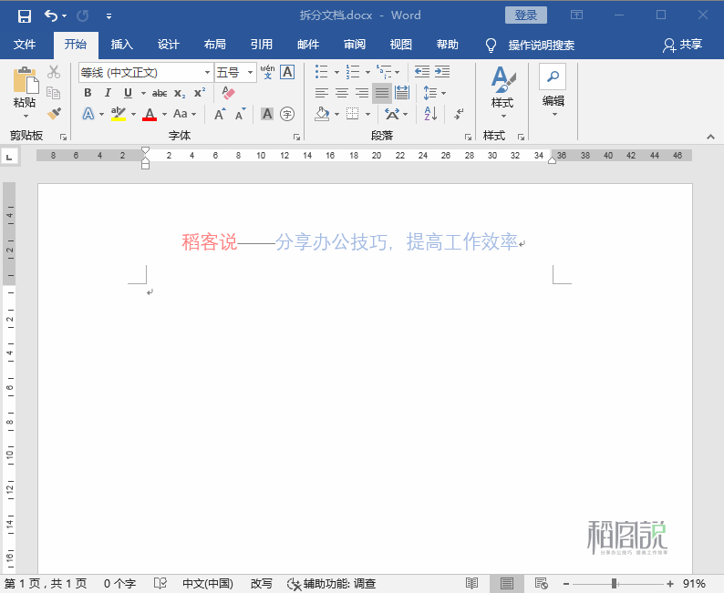724x593 pixels.
Task: Open ribbon display options icon
Action: point(576,15)
